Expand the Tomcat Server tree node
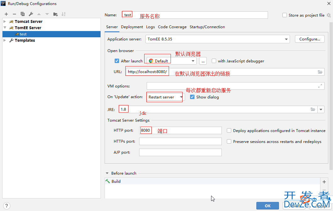 coord(5,21)
